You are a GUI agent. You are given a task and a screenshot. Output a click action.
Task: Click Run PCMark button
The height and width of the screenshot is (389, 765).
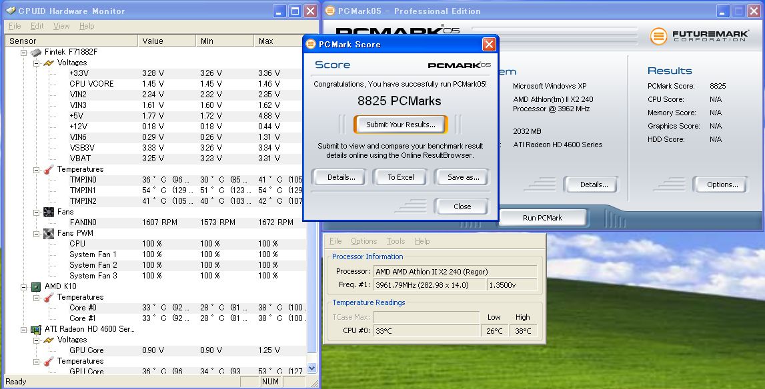(542, 218)
